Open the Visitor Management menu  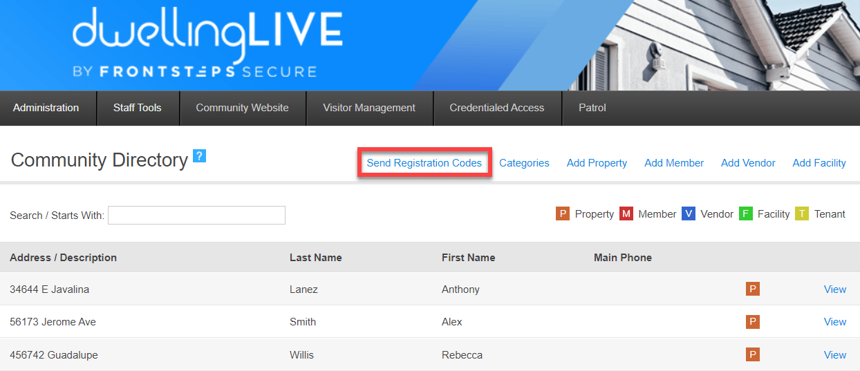(x=369, y=108)
